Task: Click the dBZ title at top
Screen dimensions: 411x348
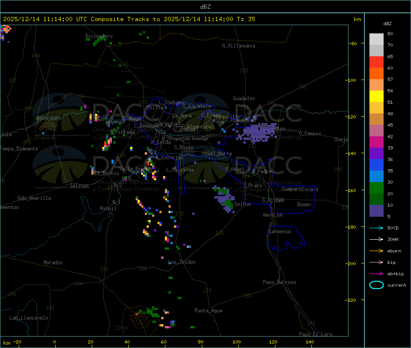Action: [205, 7]
